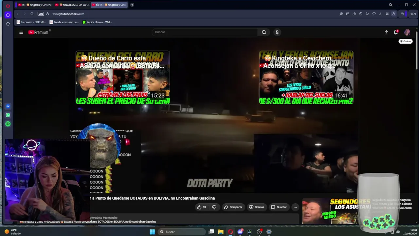The image size is (419, 236).
Task: Dislike the video with thumbs down
Action: tap(214, 207)
